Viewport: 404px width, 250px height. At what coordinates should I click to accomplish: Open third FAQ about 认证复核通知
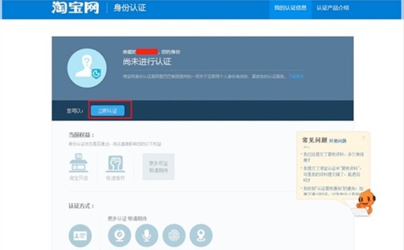click(x=333, y=191)
